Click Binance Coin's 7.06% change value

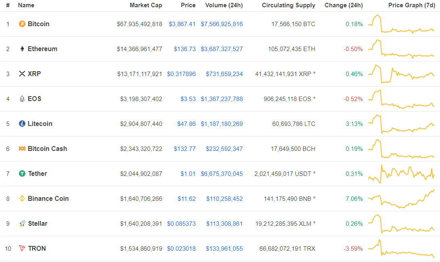click(354, 198)
